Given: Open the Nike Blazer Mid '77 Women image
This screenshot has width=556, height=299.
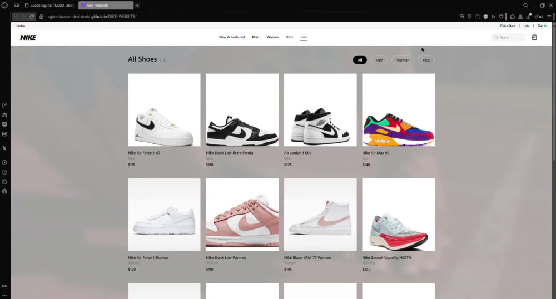Looking at the screenshot, I should pos(320,215).
